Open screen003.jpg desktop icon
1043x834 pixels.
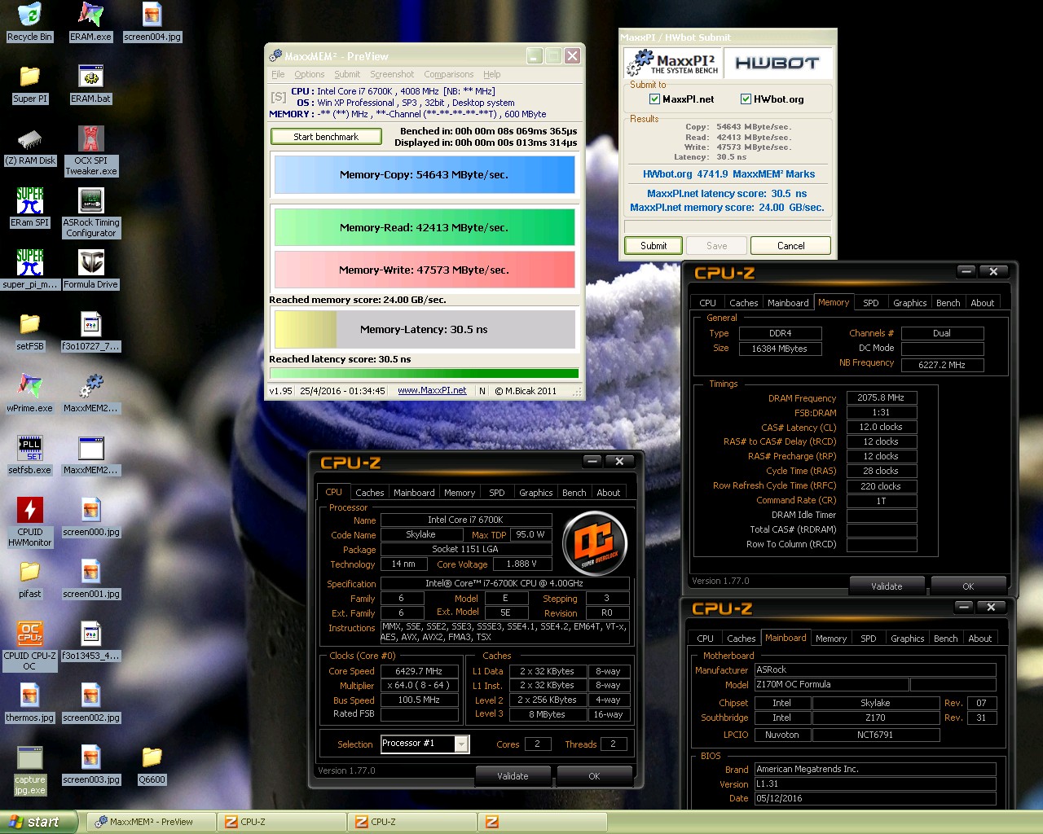pyautogui.click(x=90, y=765)
